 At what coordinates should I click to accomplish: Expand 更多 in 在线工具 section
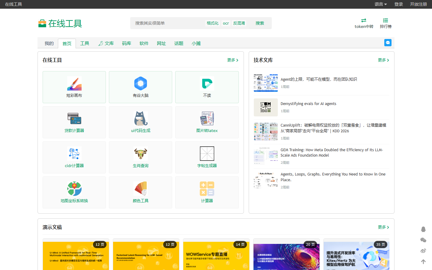tap(233, 60)
